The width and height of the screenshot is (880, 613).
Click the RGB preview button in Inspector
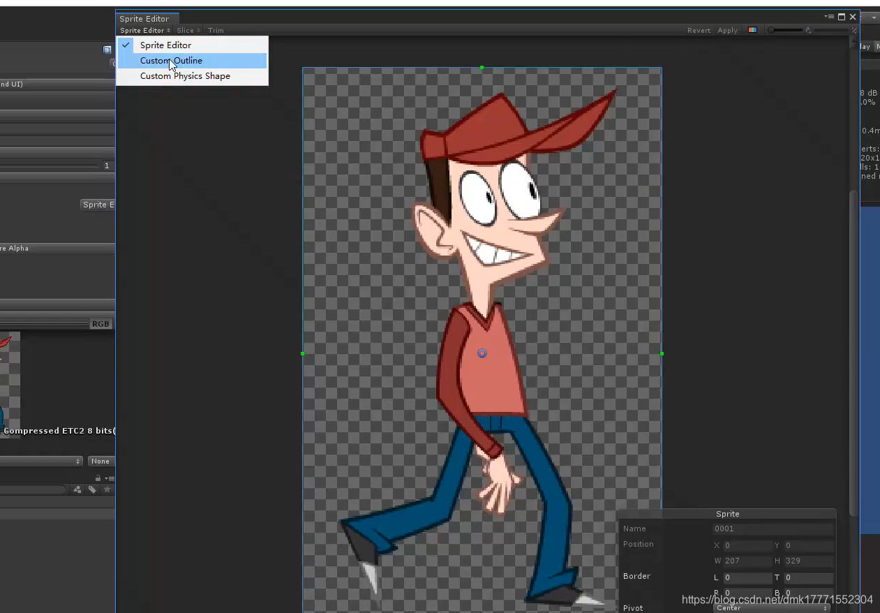click(100, 324)
